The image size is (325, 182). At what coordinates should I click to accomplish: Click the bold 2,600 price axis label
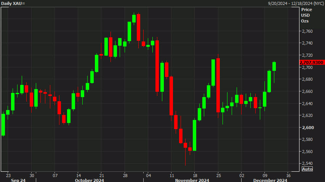[x=308, y=128]
